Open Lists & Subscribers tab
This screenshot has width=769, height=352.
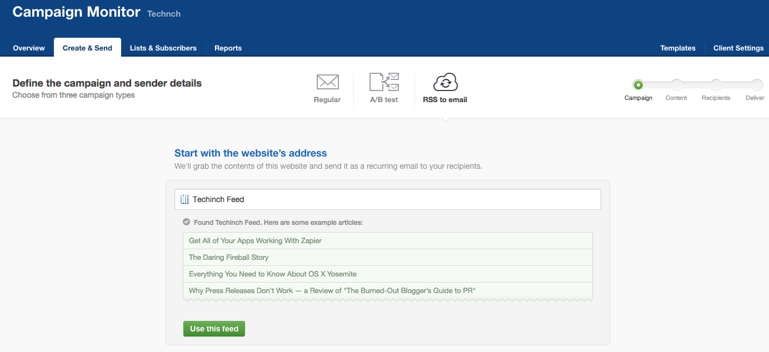coord(163,48)
